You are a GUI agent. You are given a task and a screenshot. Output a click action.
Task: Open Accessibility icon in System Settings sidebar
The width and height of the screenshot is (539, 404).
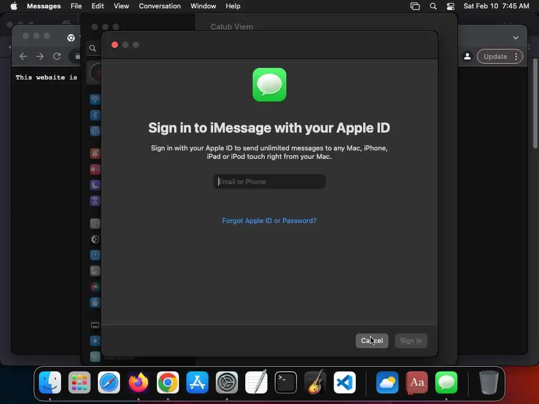95,255
